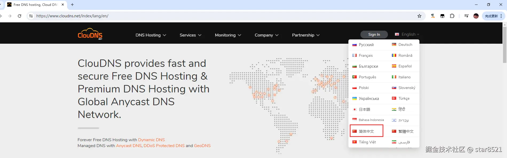Click the Italian flag icon
Viewport: 507px width, 158px height.
click(x=394, y=77)
